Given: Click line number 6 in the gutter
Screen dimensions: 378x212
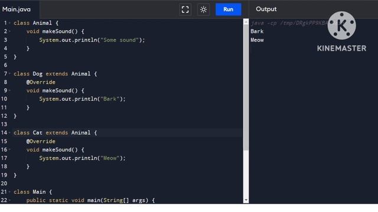Looking at the screenshot, I should (5, 65).
